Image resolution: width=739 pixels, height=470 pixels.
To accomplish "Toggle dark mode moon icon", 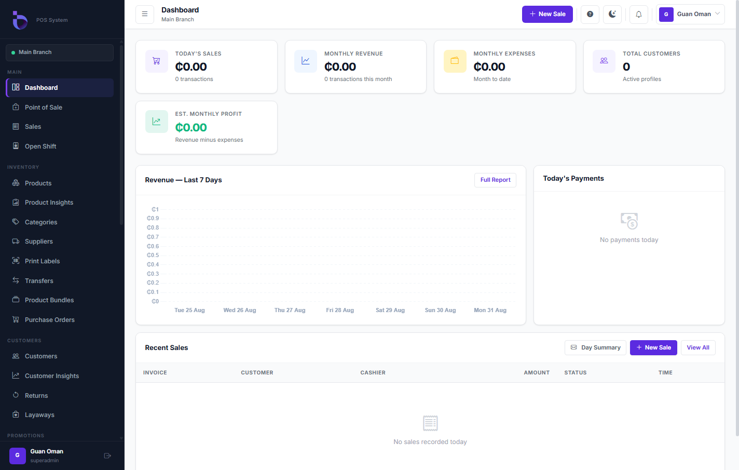I will coord(612,14).
